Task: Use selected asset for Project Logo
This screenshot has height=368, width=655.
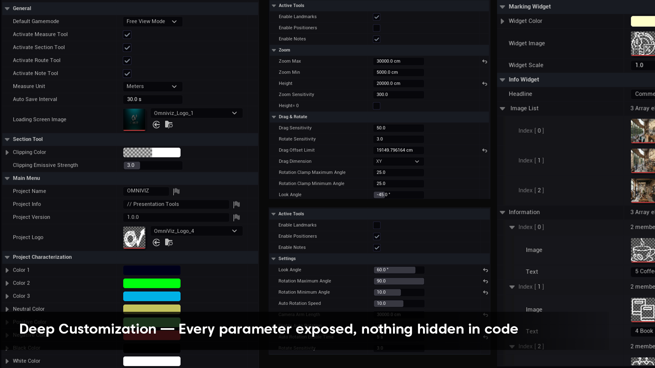Action: (x=156, y=242)
